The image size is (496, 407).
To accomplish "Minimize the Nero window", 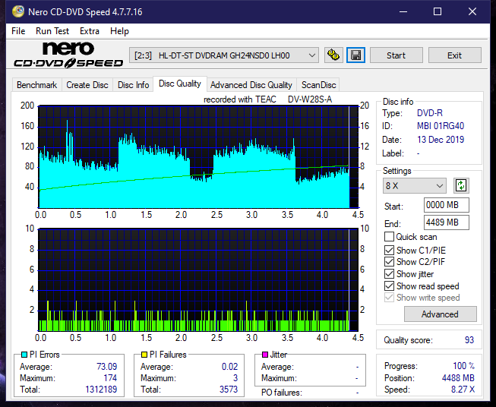I will click(x=403, y=11).
